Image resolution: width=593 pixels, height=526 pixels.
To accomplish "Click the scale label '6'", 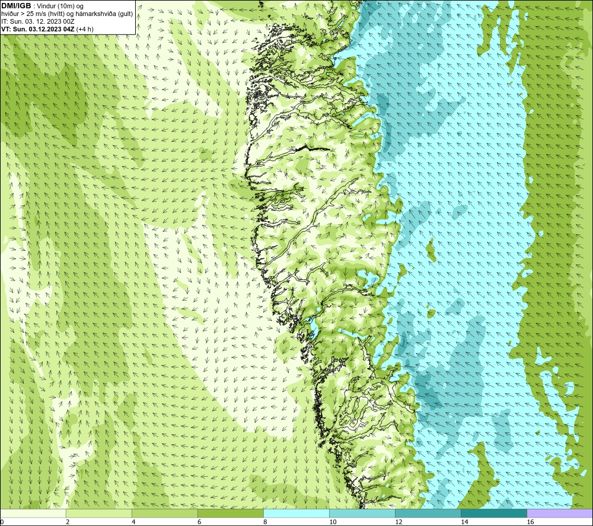I will (x=199, y=522).
